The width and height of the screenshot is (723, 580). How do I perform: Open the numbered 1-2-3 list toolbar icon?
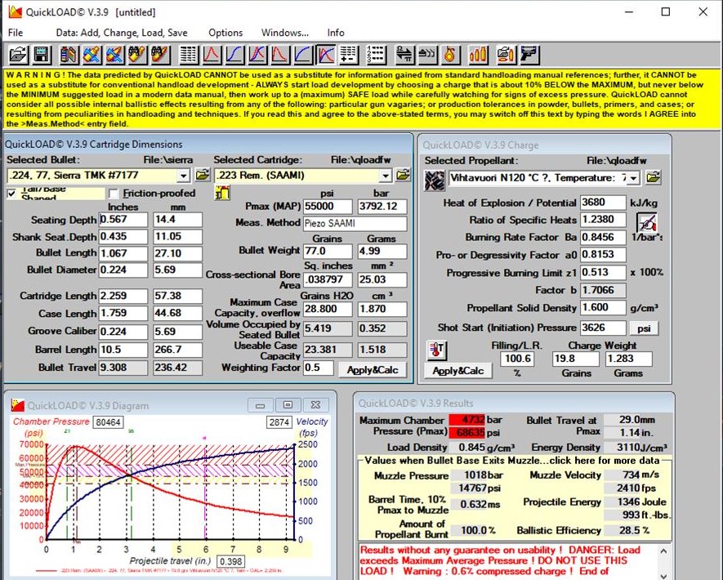[x=377, y=55]
